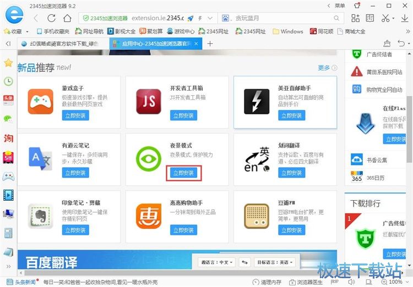Expand the bookmarks bar overflow chevron
Image resolution: width=413 pixels, height=287 pixels.
[408, 31]
